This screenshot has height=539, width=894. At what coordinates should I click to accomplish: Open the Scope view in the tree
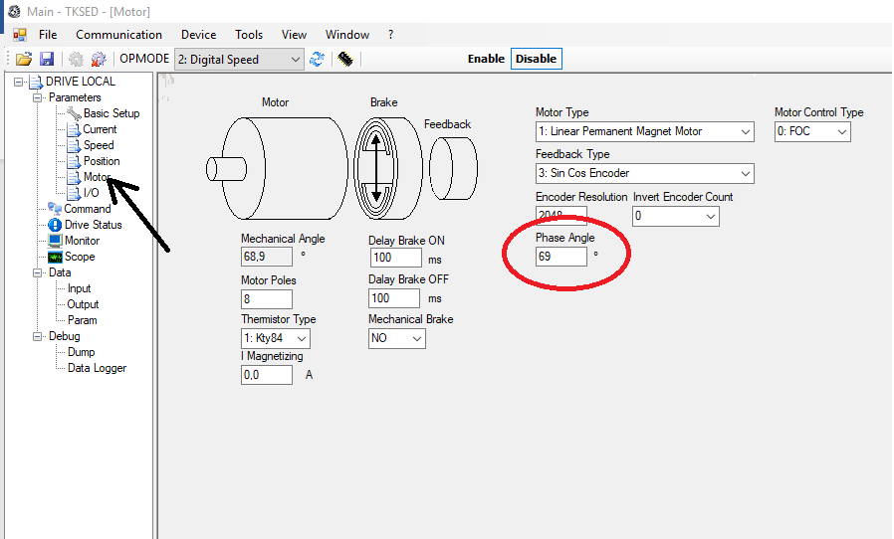(80, 257)
